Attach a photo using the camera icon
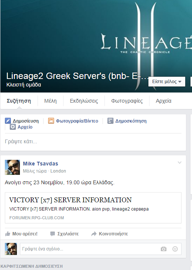The width and height of the screenshot is (192, 270). 163,249
